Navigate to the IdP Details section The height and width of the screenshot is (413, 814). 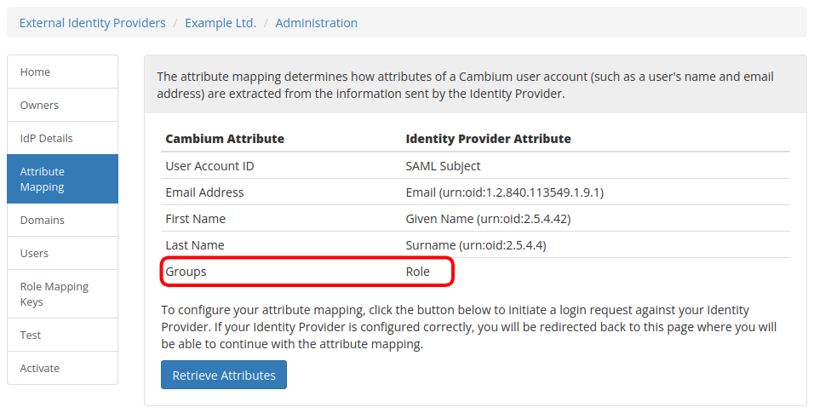coord(62,138)
